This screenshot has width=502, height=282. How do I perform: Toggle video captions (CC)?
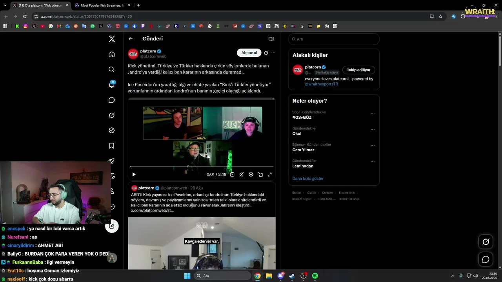232,175
